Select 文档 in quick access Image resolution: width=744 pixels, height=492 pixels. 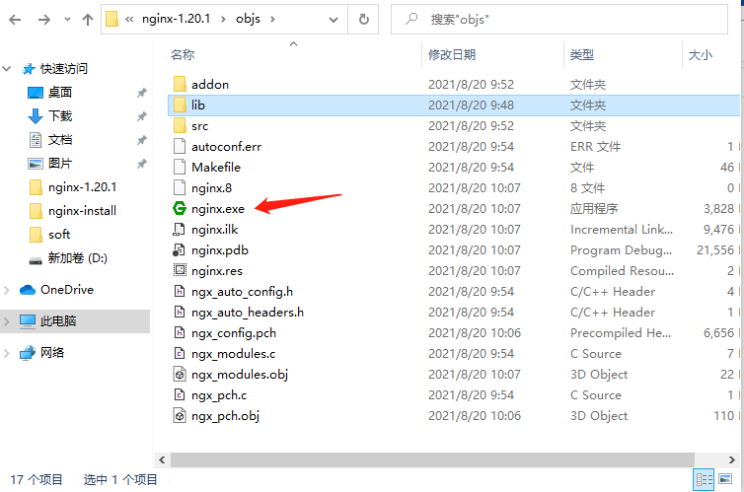tap(60, 140)
